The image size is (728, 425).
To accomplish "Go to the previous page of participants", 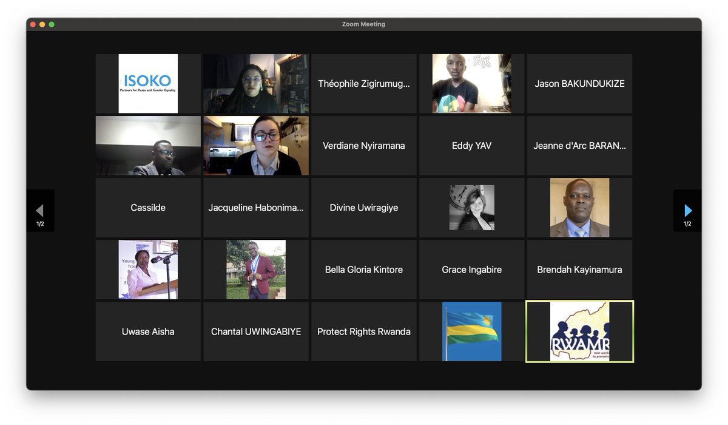I will 40,211.
